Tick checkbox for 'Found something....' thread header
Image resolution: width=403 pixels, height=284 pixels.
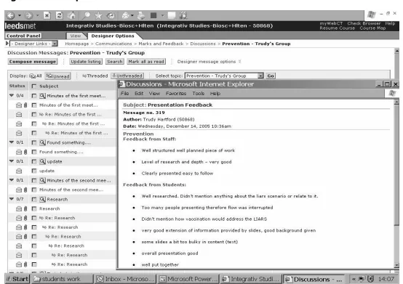34,142
